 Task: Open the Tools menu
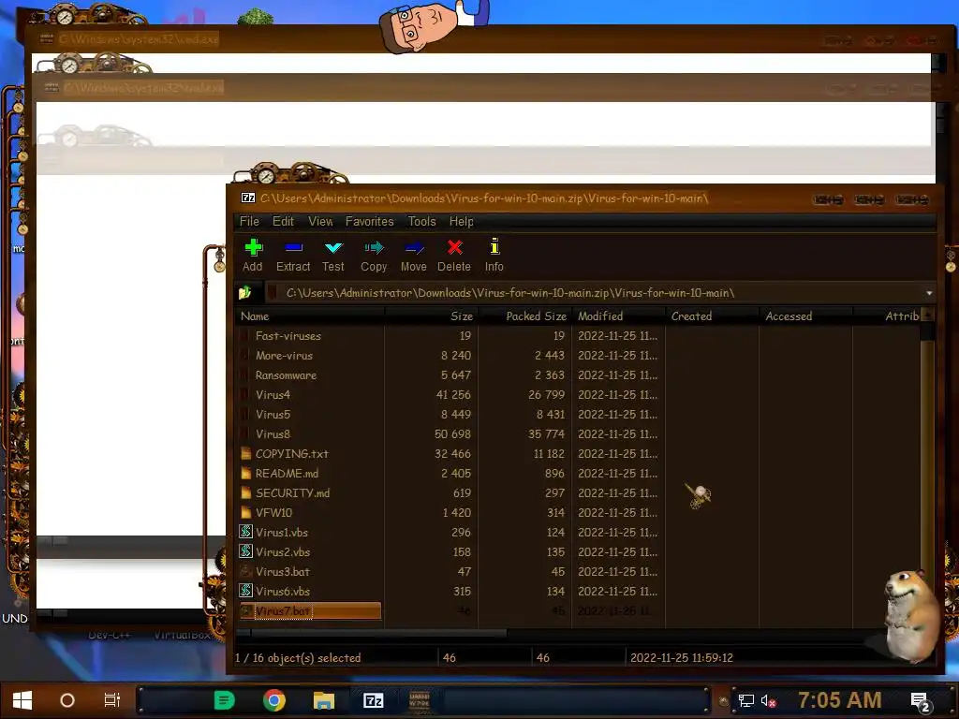(x=422, y=221)
